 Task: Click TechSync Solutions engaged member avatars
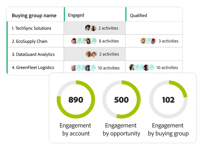tap(91, 28)
